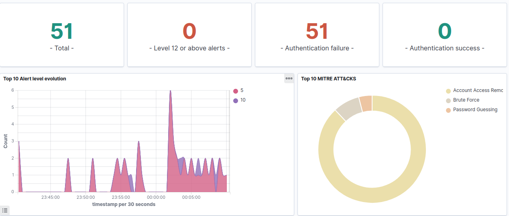
Task: Click the 'Top 10 Alert level evolution' title
Action: [x=35, y=79]
